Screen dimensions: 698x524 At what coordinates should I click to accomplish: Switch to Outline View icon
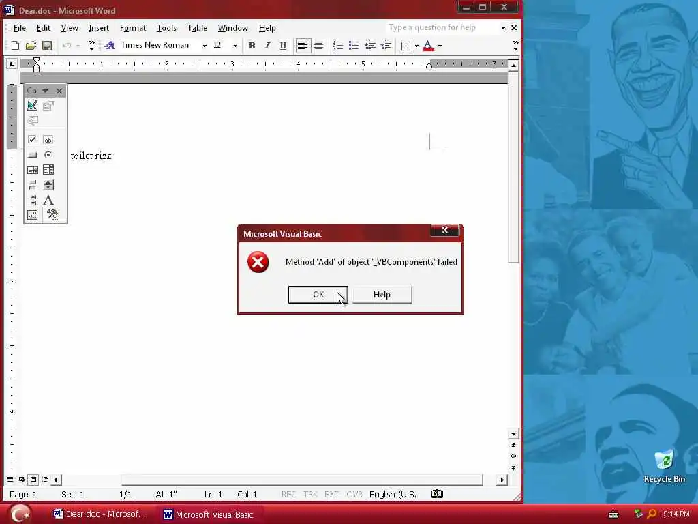pos(45,480)
